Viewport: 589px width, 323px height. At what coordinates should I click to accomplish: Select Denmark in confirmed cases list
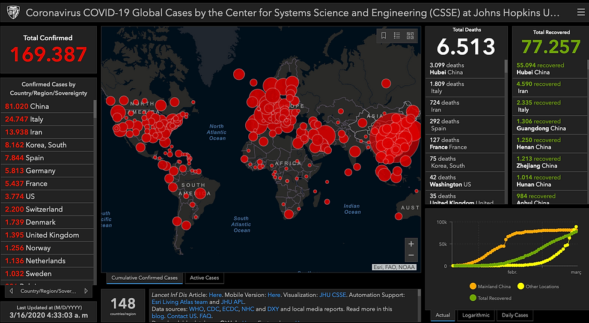(x=47, y=222)
